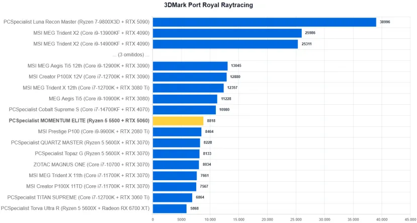Screen dimensions: 417x223
Task: Click the 10.000 x-axis tick label
Action: tap(210, 219)
